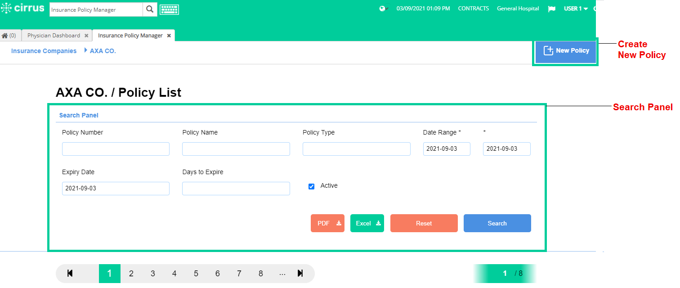Click the New Policy button
The image size is (680, 288).
tap(566, 51)
